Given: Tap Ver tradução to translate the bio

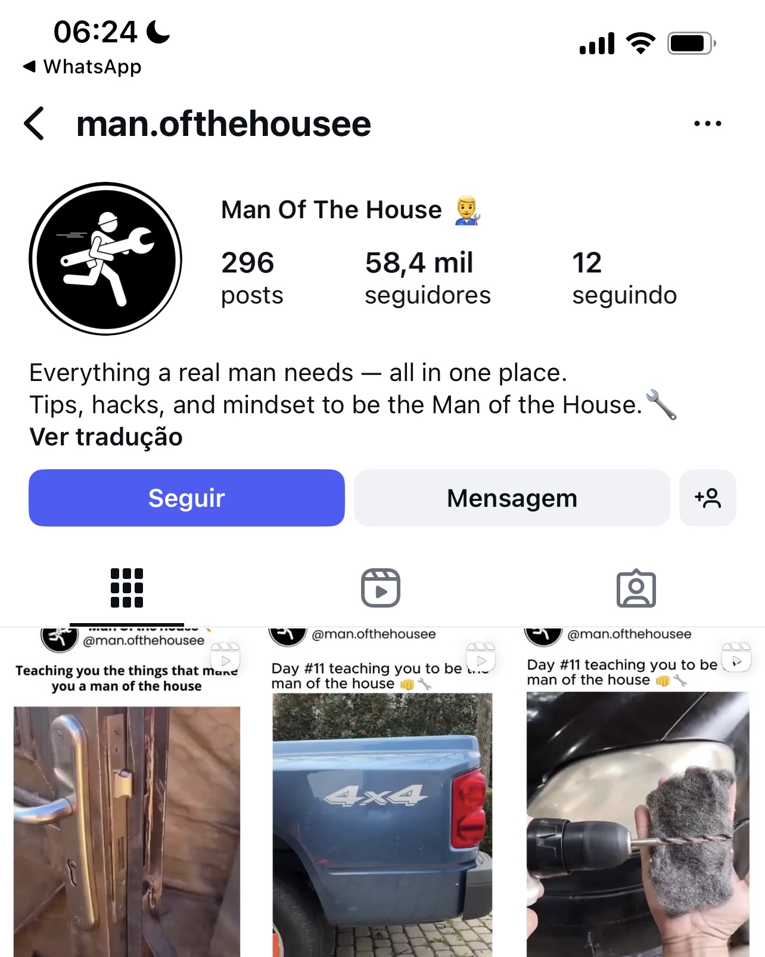Looking at the screenshot, I should 106,436.
